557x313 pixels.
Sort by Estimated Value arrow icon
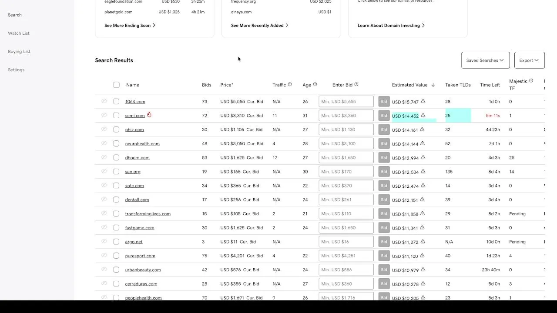pyautogui.click(x=433, y=85)
